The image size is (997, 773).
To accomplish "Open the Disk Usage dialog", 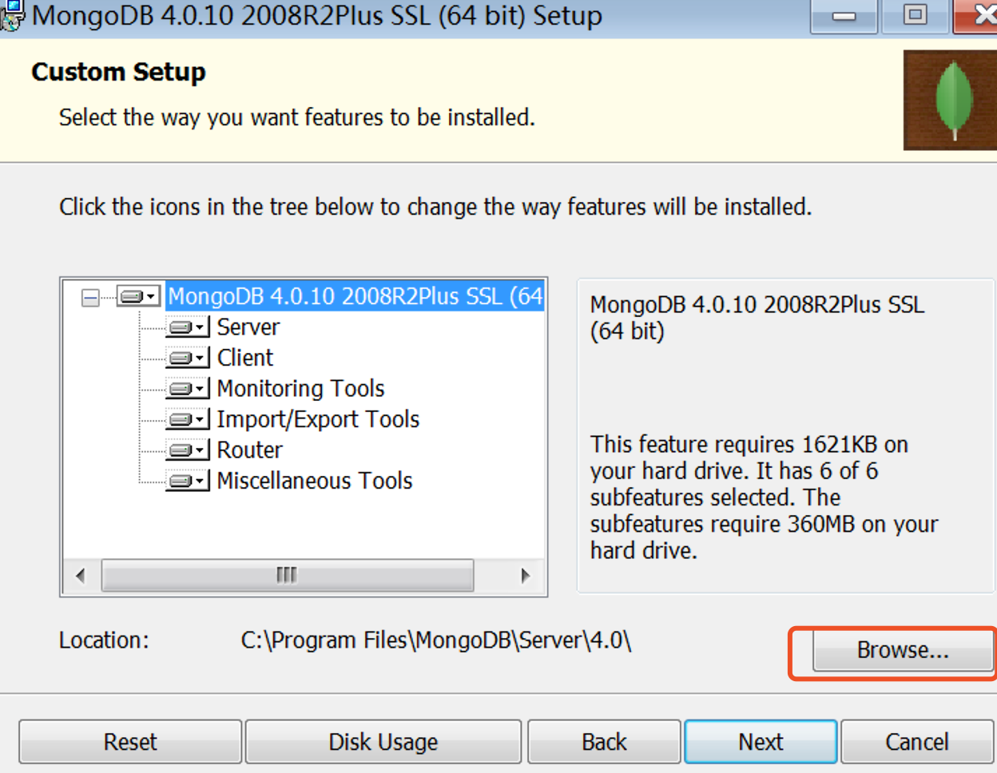I will [383, 742].
